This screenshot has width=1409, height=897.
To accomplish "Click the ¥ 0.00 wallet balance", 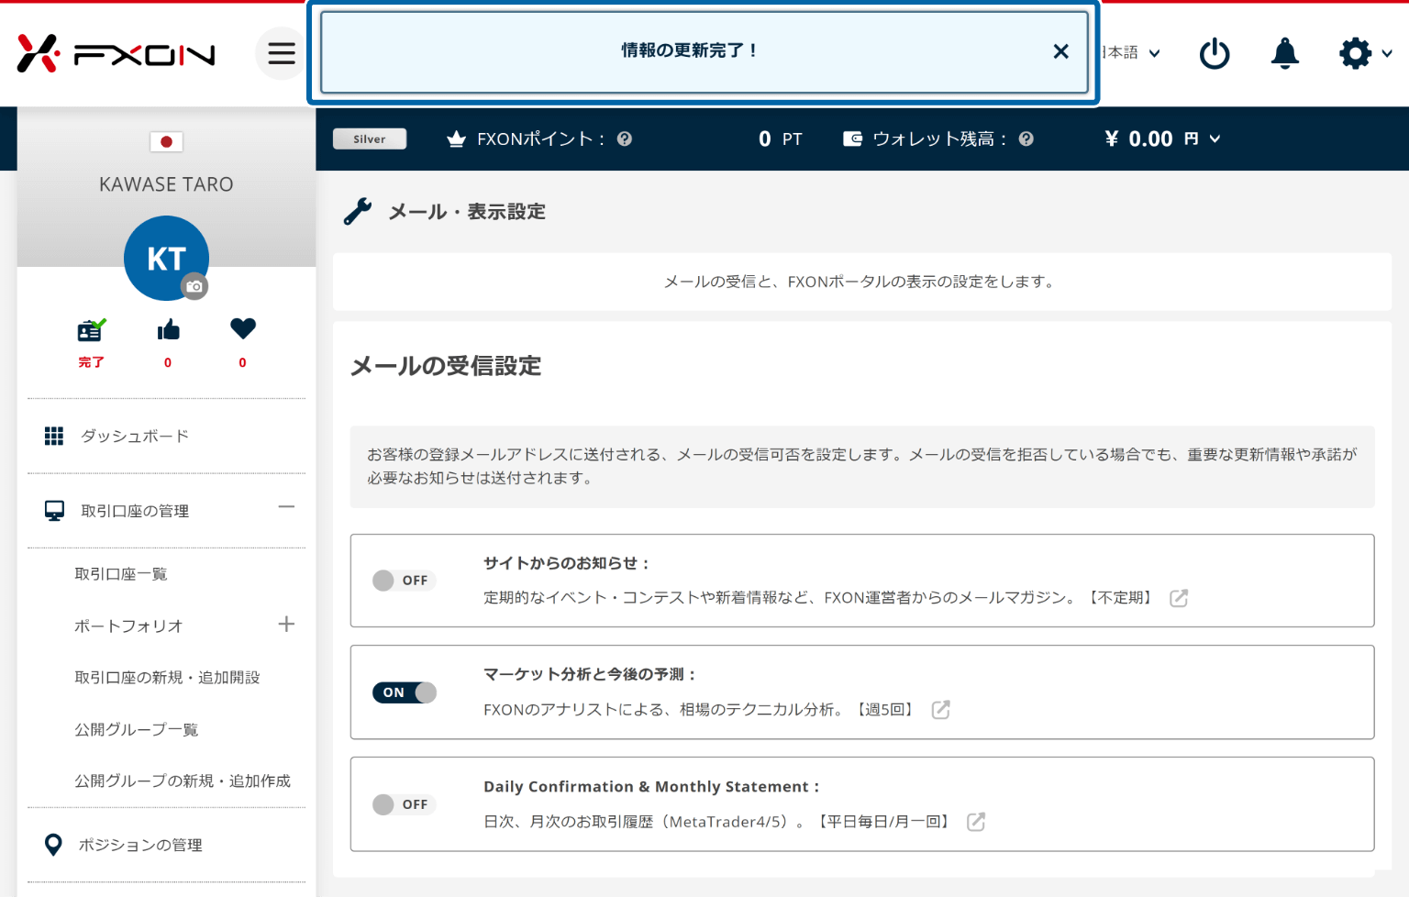I will click(1138, 139).
